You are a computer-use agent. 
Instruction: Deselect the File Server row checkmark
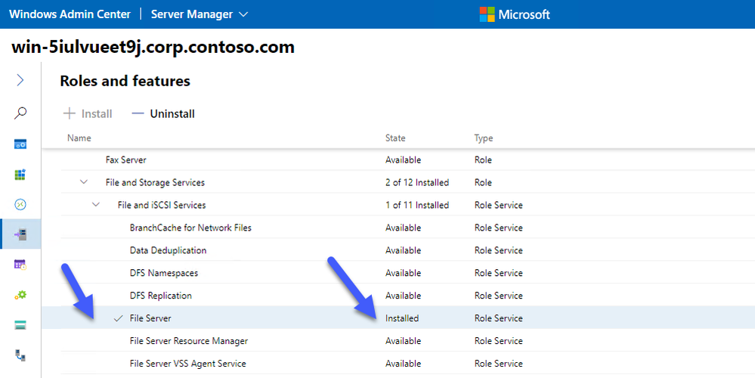118,318
